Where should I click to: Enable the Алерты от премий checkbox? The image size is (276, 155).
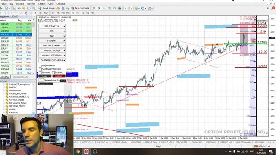40,69
